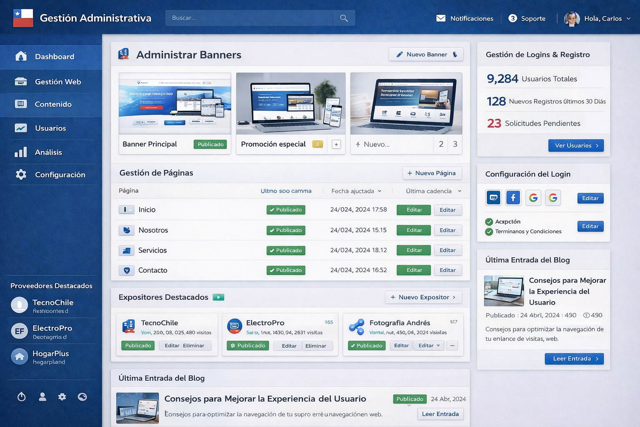Click the Nuevo... add banner slot

372,144
